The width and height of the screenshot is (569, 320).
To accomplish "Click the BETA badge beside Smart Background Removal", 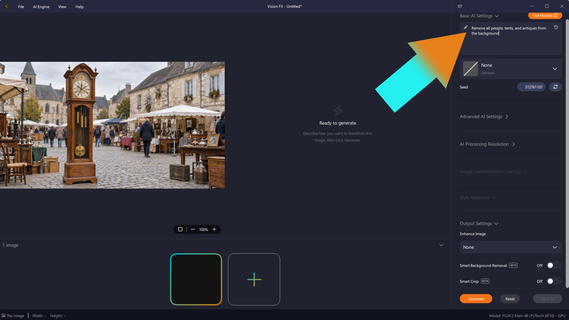I will (513, 265).
